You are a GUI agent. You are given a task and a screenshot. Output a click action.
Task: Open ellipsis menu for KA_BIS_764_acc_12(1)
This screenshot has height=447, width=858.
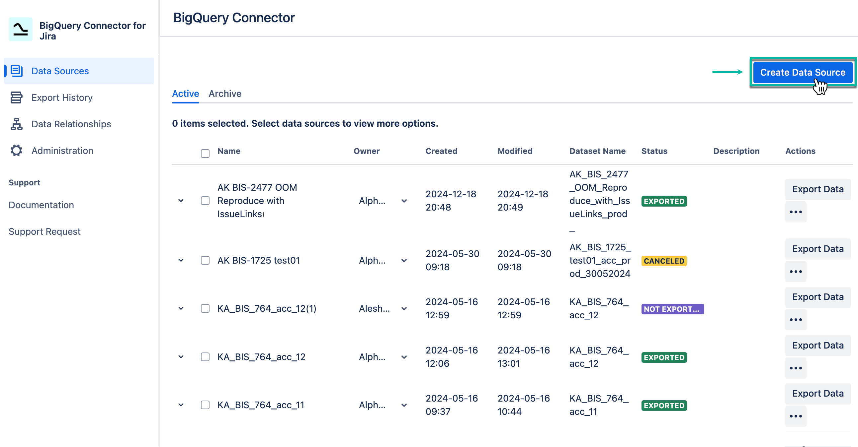[x=796, y=319]
